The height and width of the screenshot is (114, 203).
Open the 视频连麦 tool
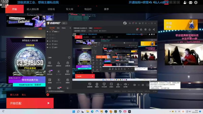(x=50, y=72)
